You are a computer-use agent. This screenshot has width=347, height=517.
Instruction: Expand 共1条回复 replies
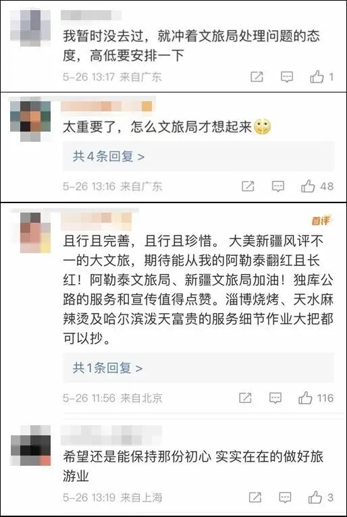[x=107, y=368]
